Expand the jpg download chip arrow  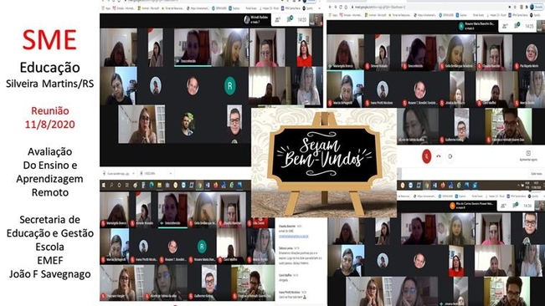(134, 173)
